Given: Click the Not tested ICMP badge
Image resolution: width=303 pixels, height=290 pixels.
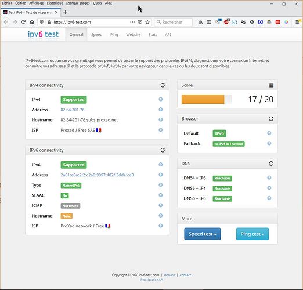Looking at the screenshot, I should pos(70,206).
